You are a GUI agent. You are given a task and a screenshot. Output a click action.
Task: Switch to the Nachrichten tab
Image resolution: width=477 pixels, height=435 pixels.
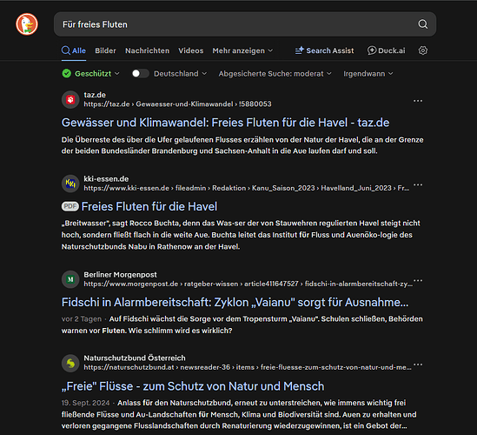[147, 50]
